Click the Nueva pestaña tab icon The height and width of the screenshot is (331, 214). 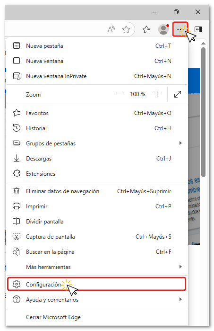pyautogui.click(x=17, y=45)
